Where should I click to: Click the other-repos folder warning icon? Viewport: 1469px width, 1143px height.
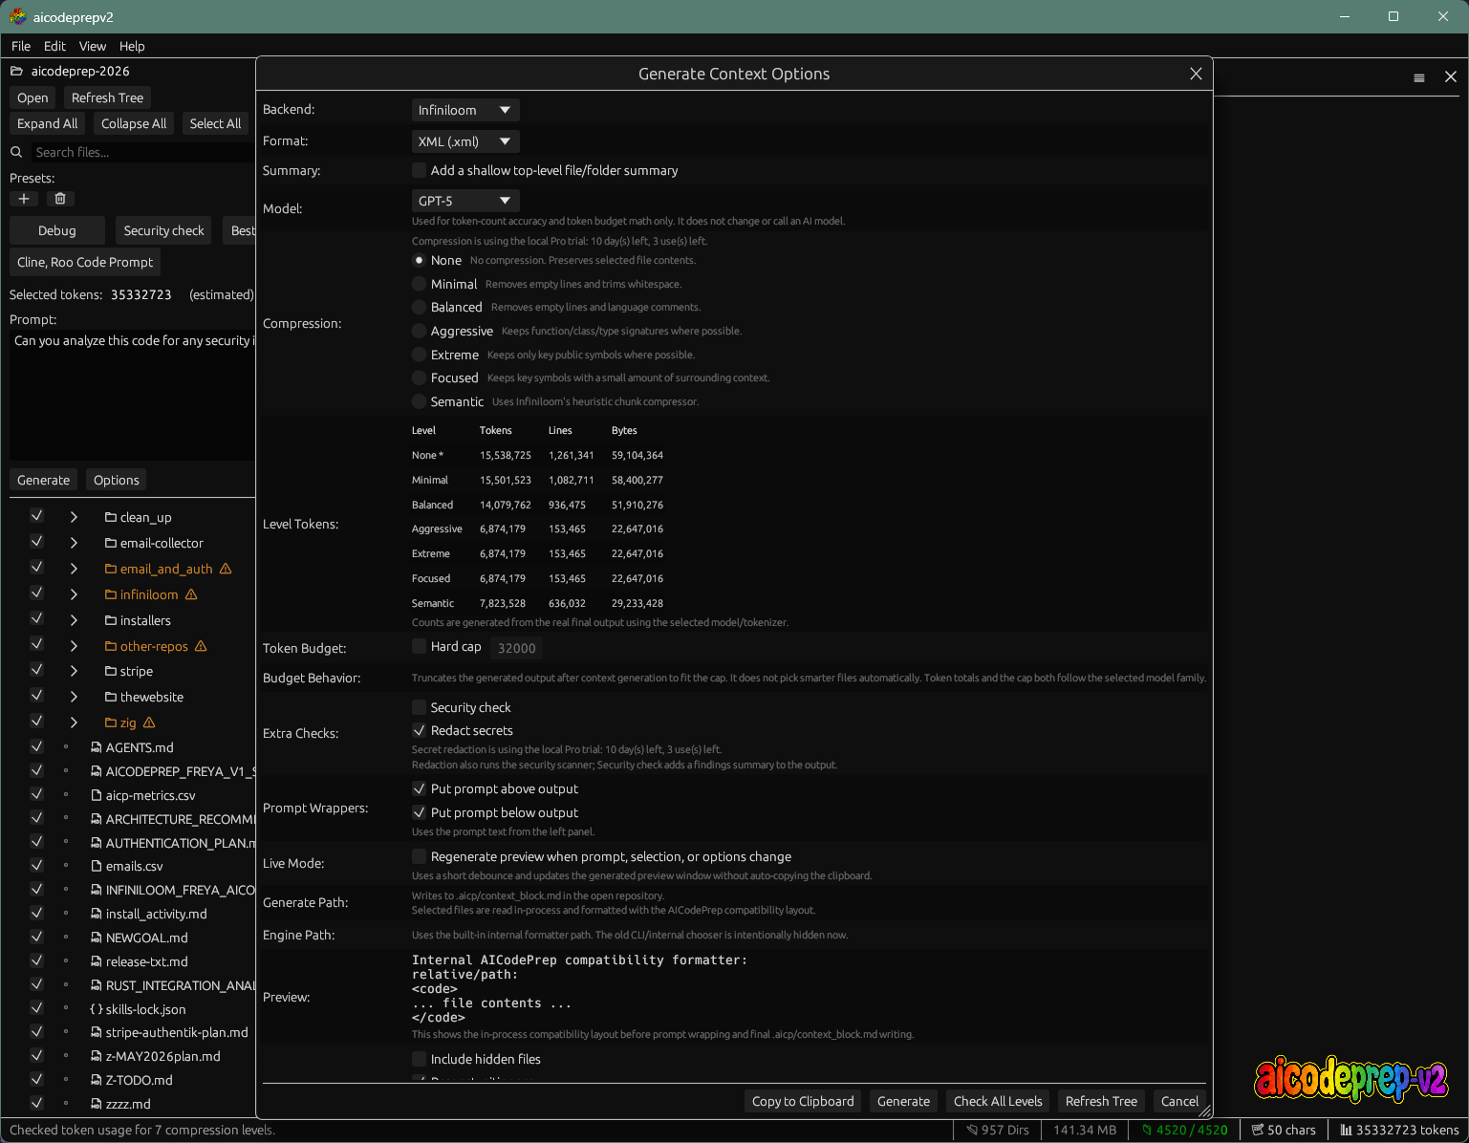pyautogui.click(x=201, y=646)
